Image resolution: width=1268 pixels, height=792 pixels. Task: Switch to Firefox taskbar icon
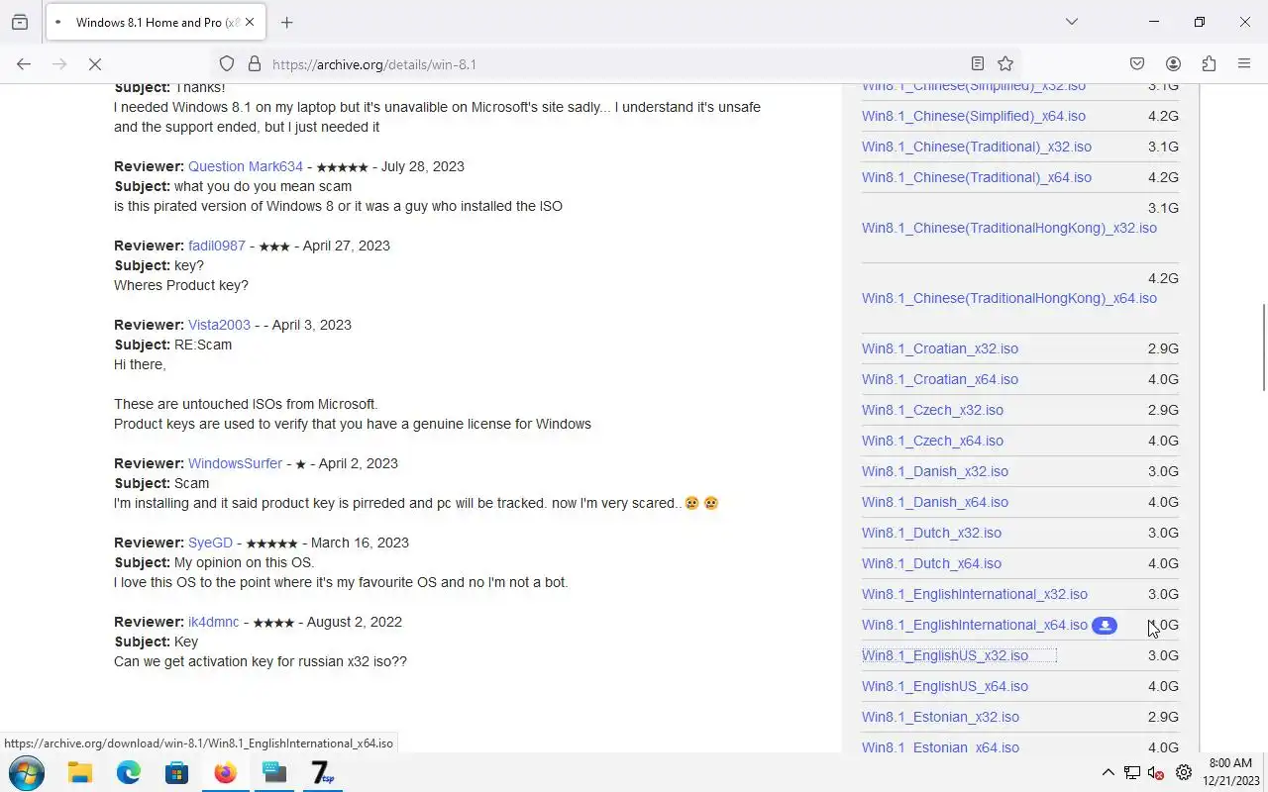[226, 772]
